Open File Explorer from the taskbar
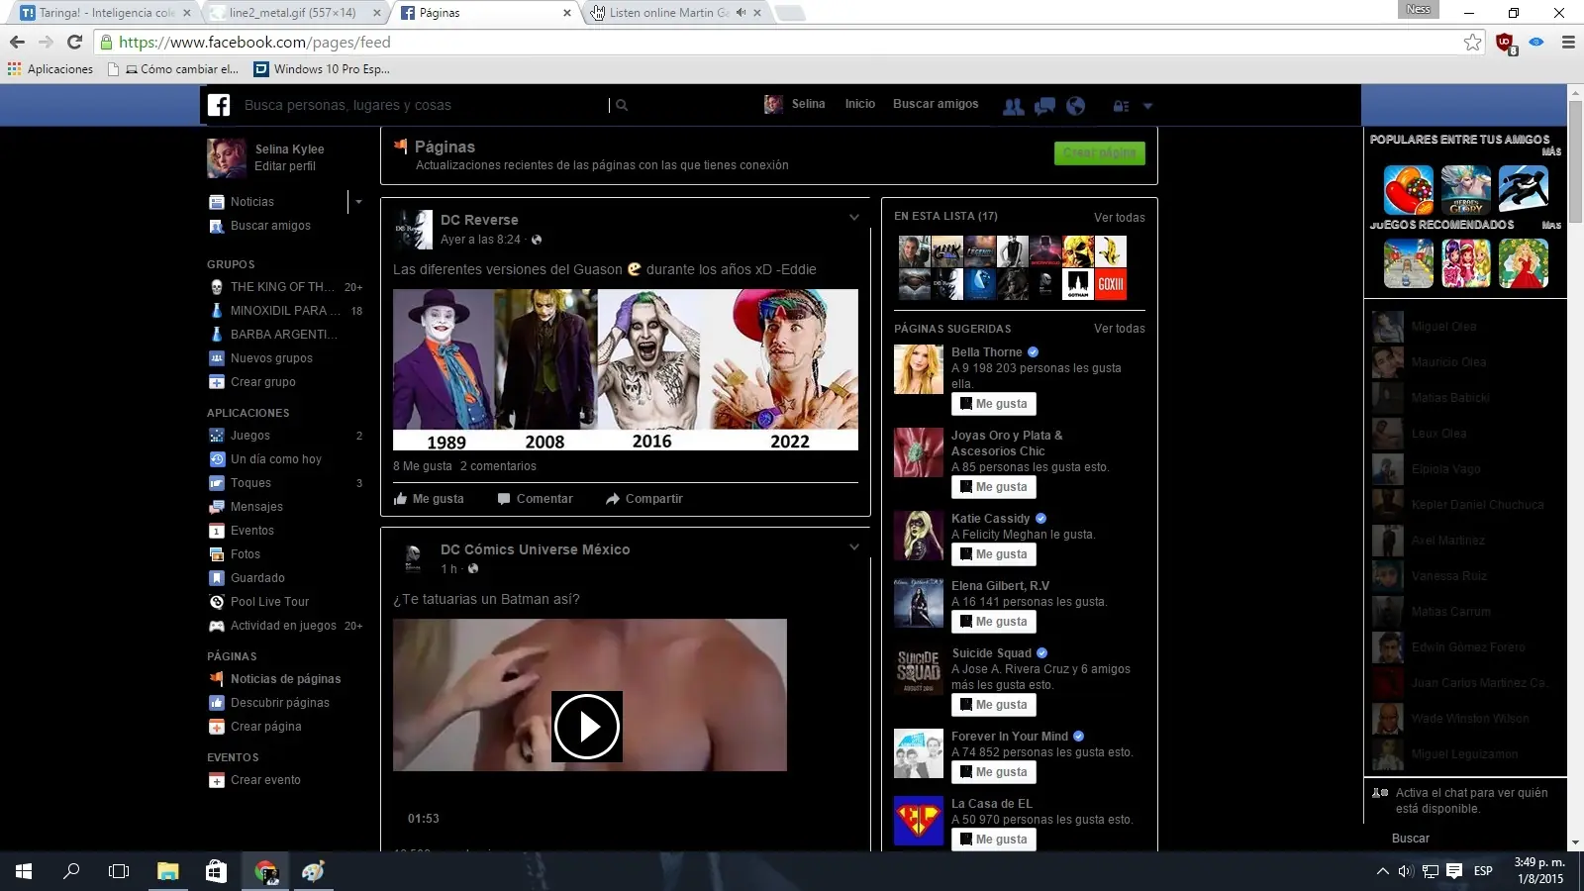Viewport: 1584px width, 891px height. pyautogui.click(x=168, y=871)
